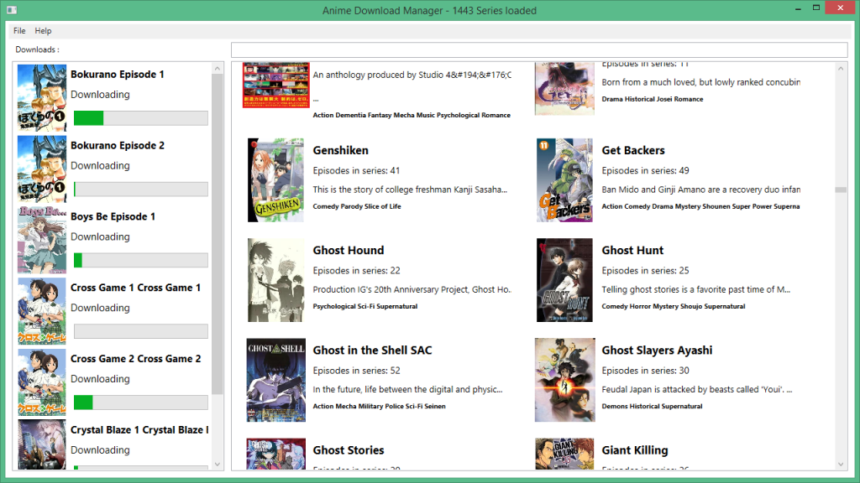This screenshot has height=483, width=860.
Task: Select the Ghost Hunt series title
Action: 632,250
